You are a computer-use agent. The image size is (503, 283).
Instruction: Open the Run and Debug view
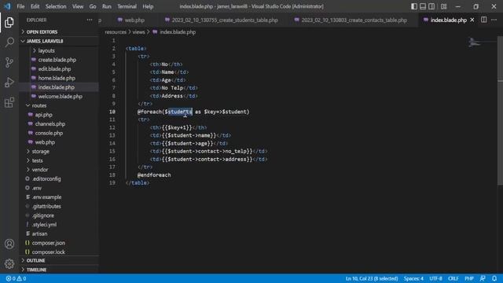coord(9,83)
